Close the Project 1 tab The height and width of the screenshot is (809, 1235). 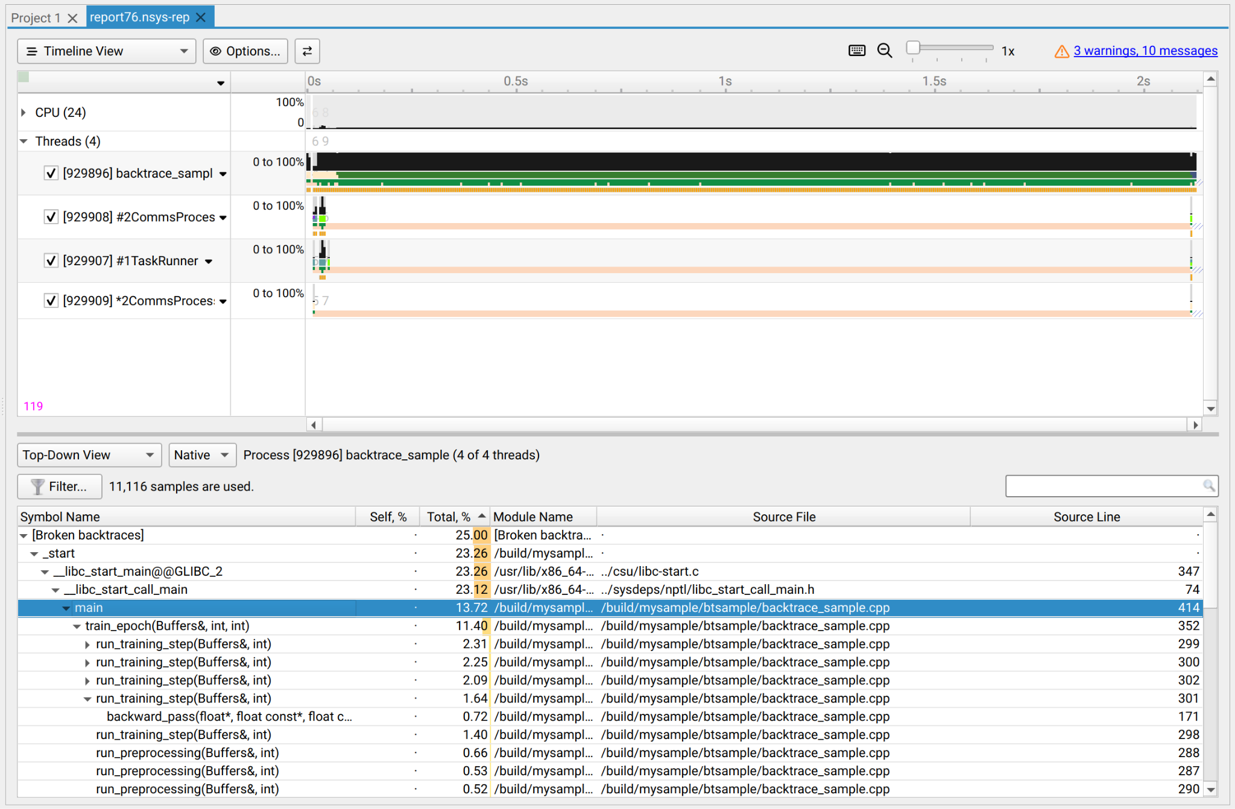(x=72, y=18)
